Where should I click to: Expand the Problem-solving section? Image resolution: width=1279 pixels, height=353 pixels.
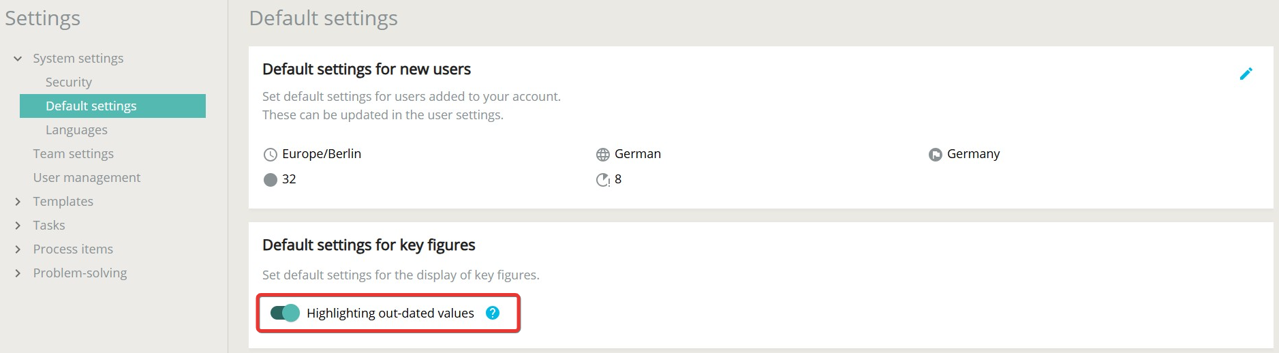(x=18, y=273)
